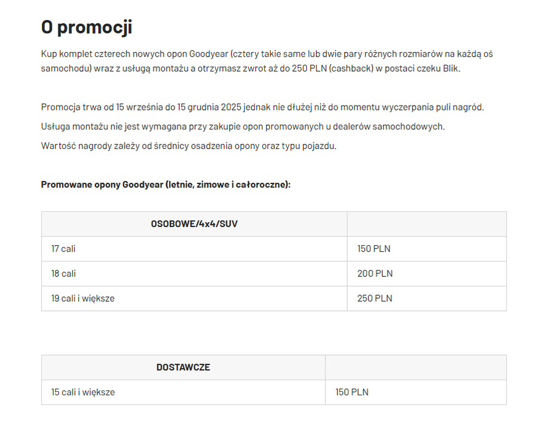Click the "150 PLN" value in the DOSTAWCZE table

click(352, 392)
